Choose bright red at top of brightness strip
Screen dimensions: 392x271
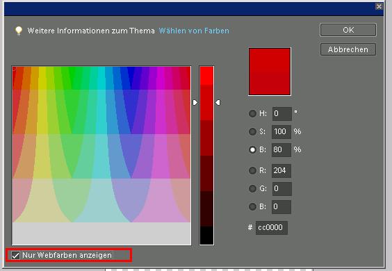[206, 76]
